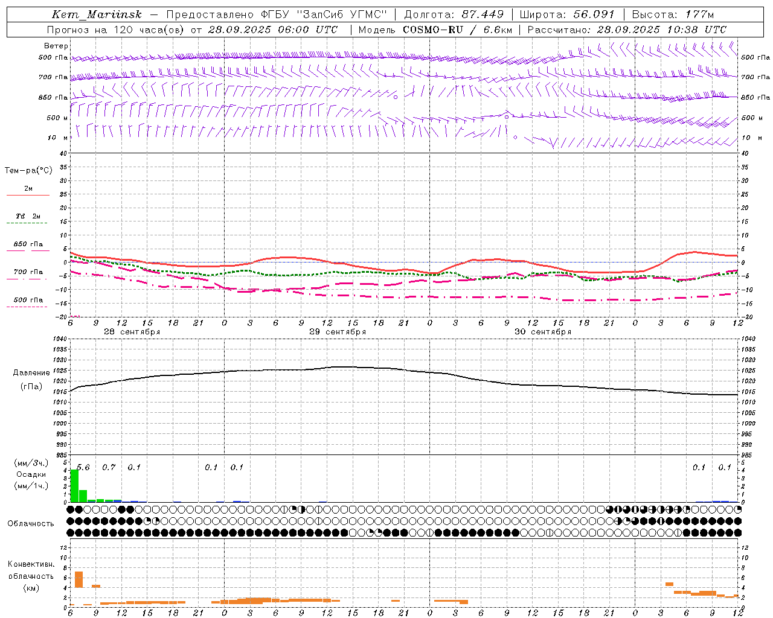This screenshot has width=773, height=618.
Task: Click the Осадки precipitation panel label
Action: tap(31, 474)
